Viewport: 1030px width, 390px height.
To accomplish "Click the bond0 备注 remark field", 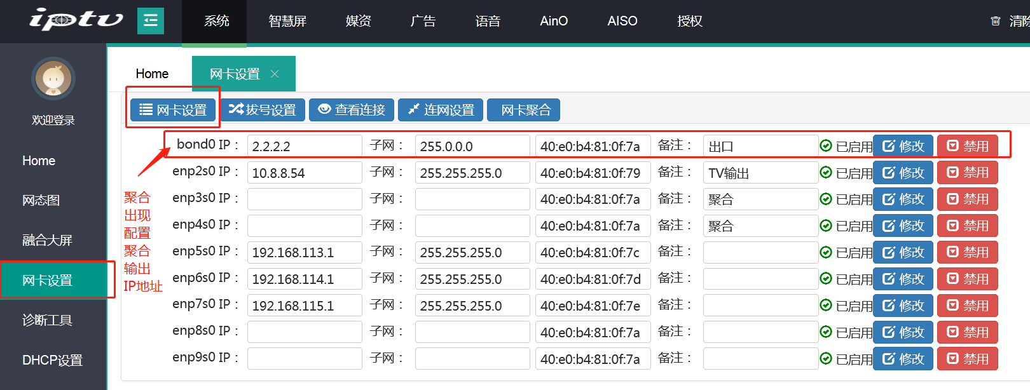I will (760, 146).
